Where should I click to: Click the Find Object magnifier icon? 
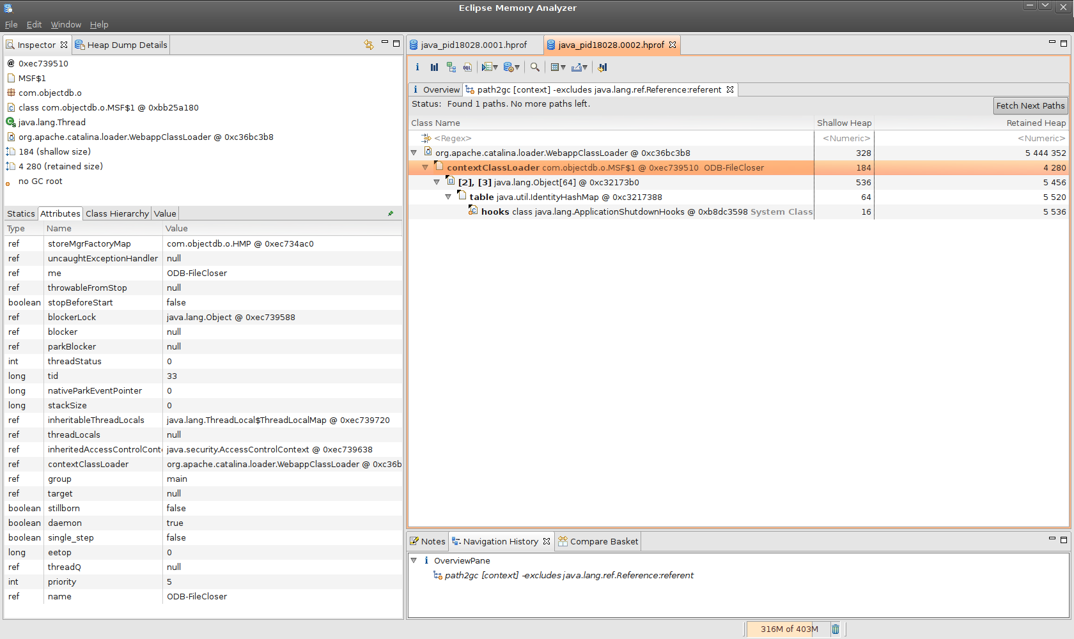click(535, 67)
